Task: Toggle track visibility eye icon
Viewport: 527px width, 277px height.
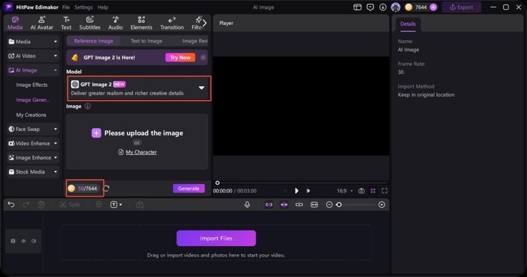Action: tap(24, 241)
